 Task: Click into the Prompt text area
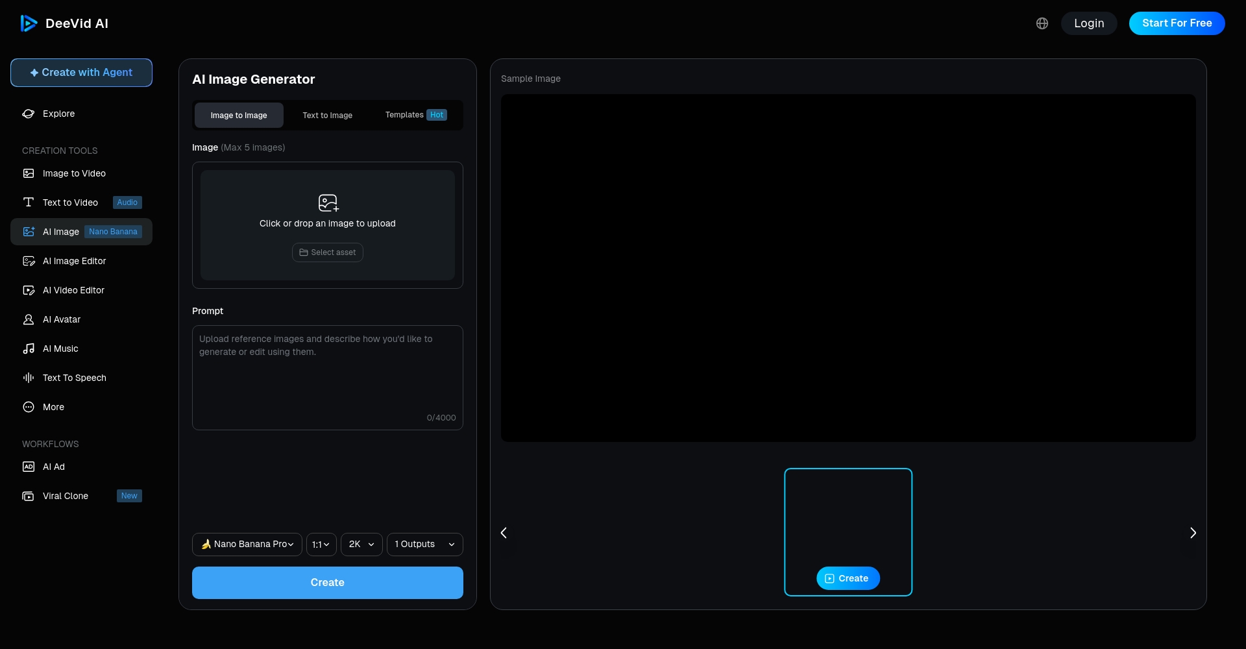coord(327,378)
